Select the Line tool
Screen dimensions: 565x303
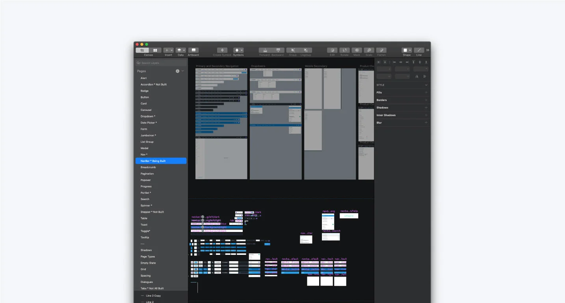[x=418, y=50]
